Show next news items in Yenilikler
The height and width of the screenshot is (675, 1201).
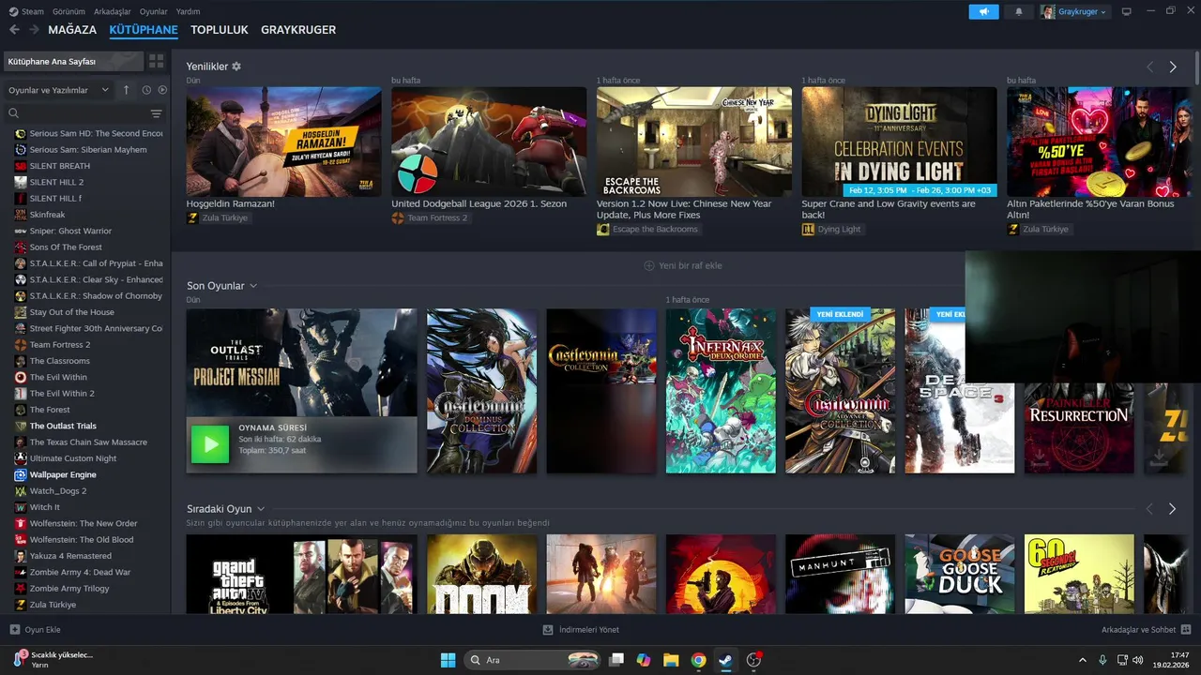coord(1172,67)
